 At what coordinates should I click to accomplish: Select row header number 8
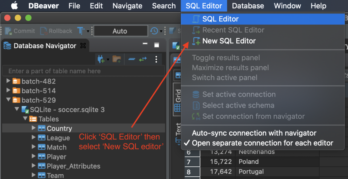pos(192,172)
